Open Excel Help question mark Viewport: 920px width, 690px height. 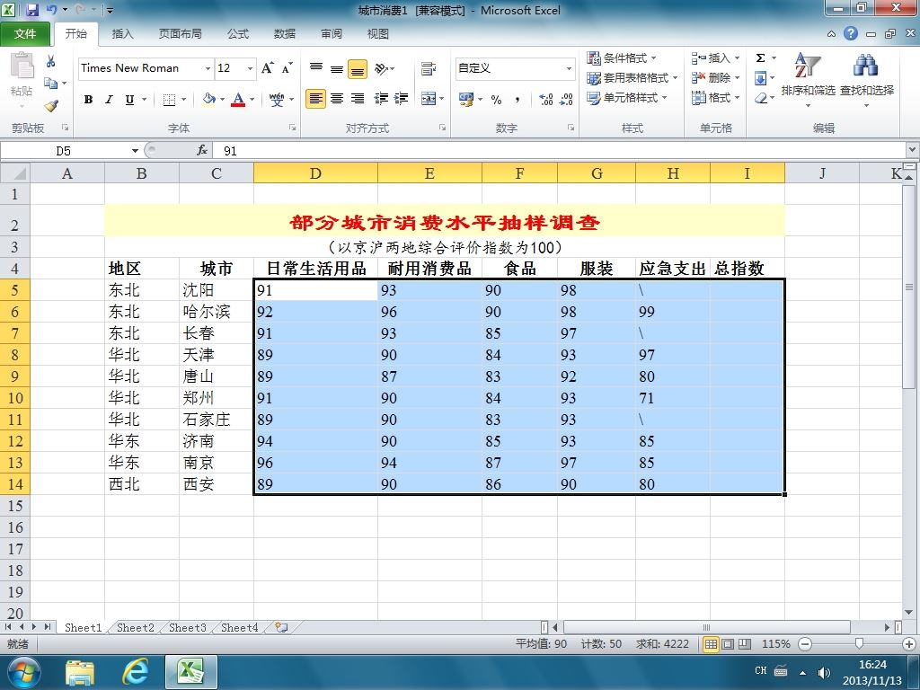click(x=851, y=33)
